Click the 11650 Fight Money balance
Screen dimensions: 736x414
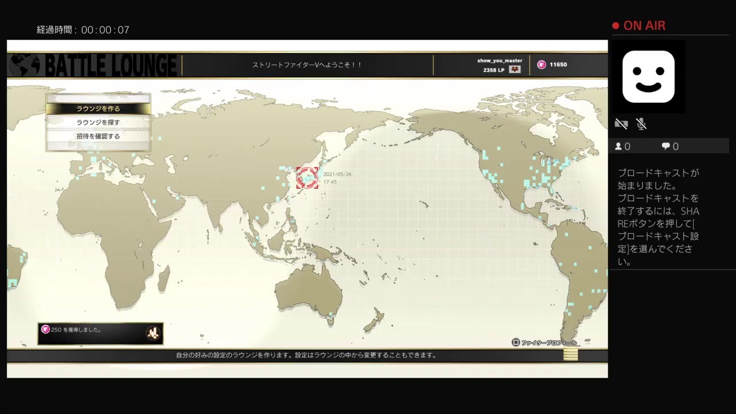tap(558, 65)
